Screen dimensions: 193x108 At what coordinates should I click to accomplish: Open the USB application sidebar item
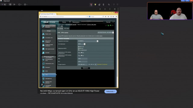pyautogui.click(x=49, y=49)
